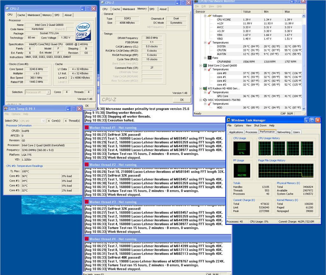The height and width of the screenshot is (275, 326).
Task: Click the Sensor column header in Hardware Monitor
Action: tap(218, 12)
